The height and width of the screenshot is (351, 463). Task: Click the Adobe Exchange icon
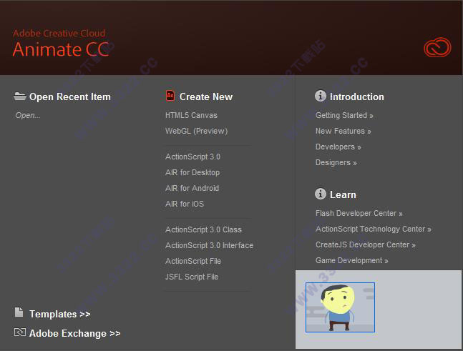(x=20, y=332)
